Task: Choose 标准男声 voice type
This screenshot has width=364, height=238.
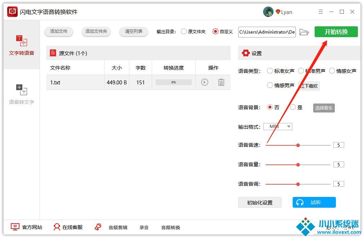Action: 312,71
